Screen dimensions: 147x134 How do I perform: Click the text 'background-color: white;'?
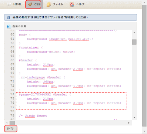coord(51,52)
